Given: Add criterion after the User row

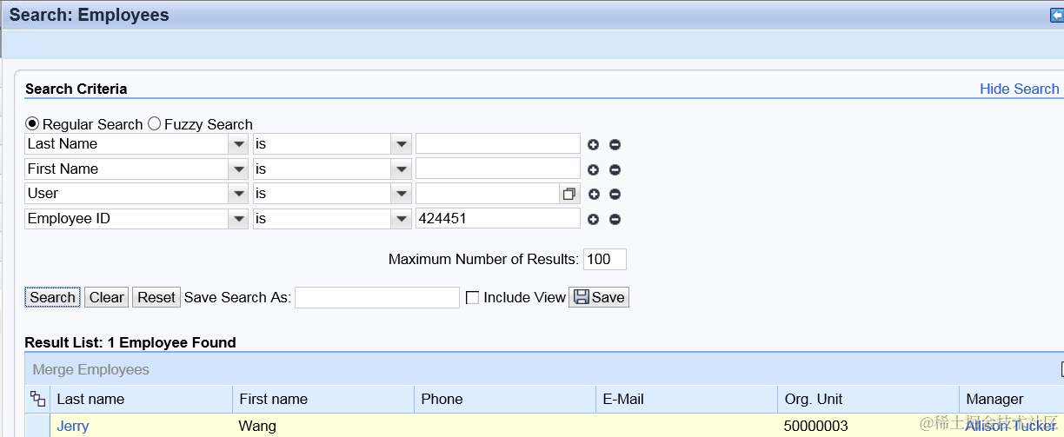Looking at the screenshot, I should click(594, 195).
